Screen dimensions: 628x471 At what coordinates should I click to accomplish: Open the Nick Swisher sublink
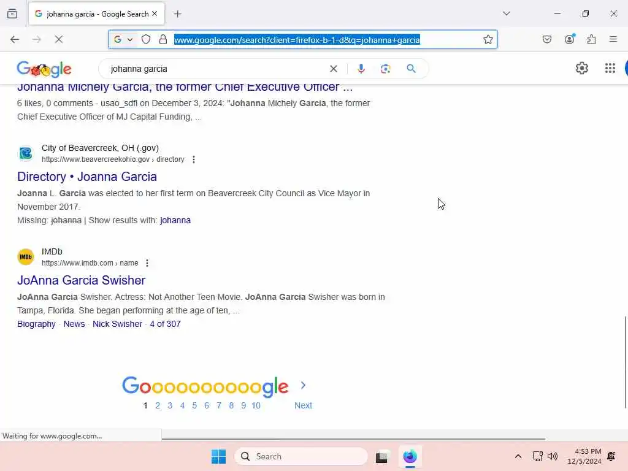point(117,324)
